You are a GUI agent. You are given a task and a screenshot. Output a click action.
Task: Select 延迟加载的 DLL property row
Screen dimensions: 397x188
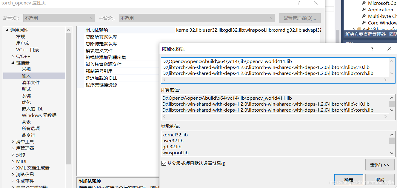101,78
